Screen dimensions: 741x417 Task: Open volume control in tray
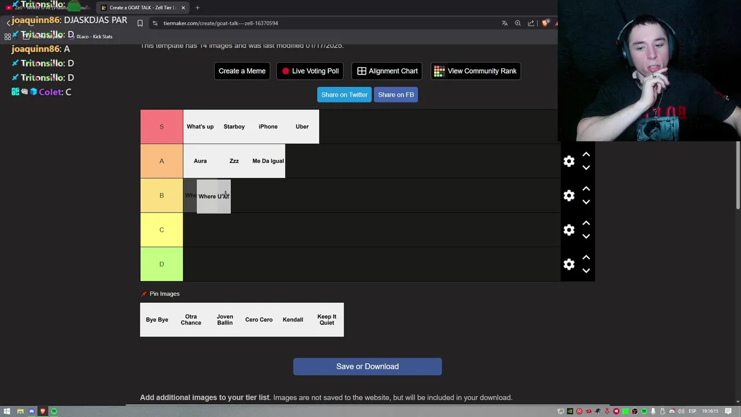point(681,411)
